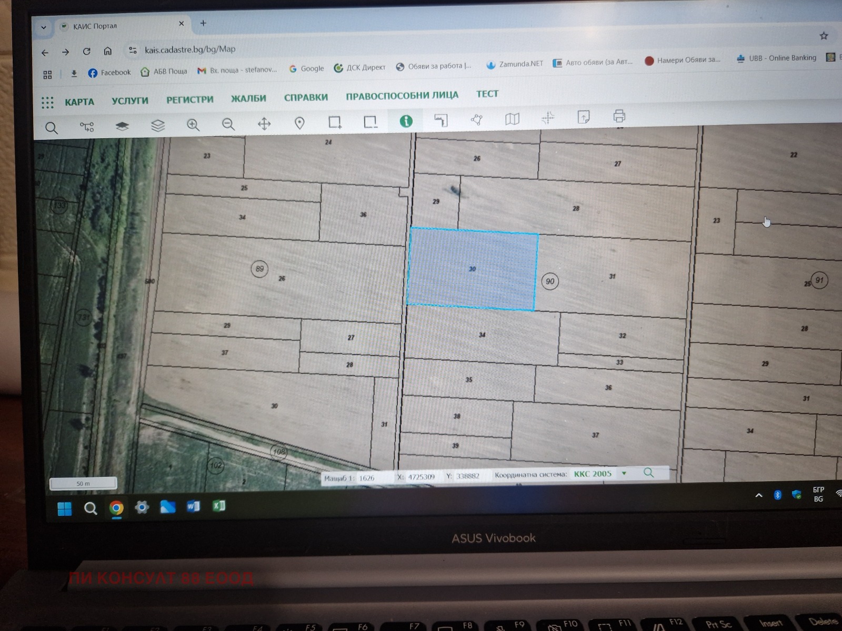Expand the КСС 2005 coordinate system dropdown
This screenshot has height=631, width=842.
tap(624, 473)
